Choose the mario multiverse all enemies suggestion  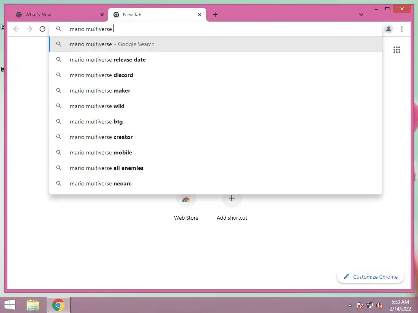(x=216, y=168)
